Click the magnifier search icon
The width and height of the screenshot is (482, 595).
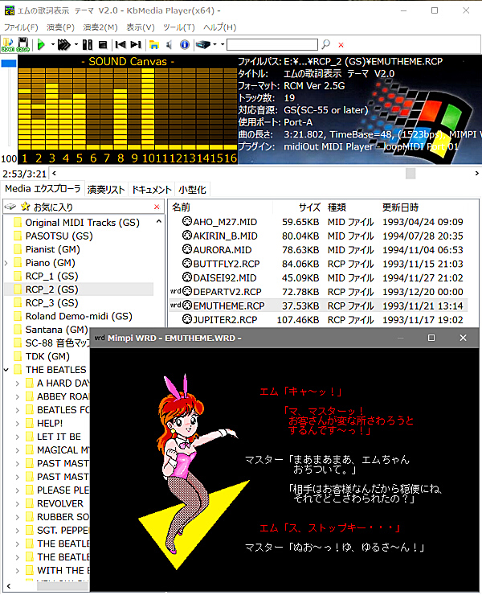coord(325,45)
